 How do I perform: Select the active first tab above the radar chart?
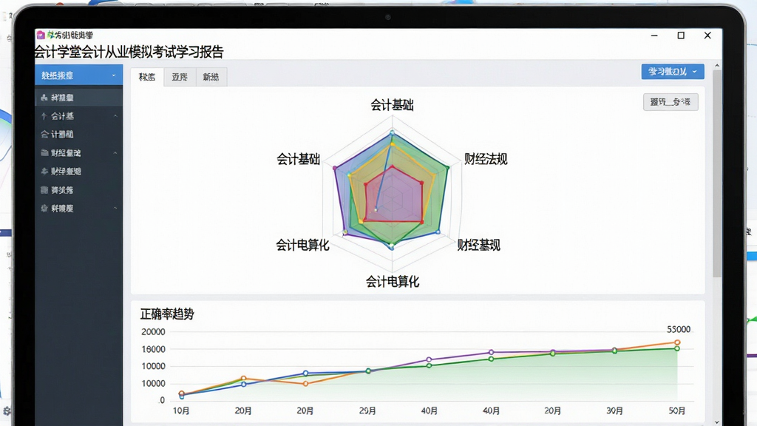tap(147, 77)
